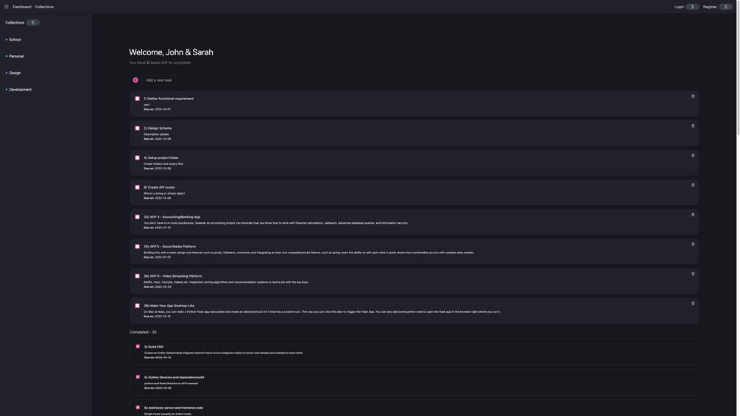
Task: Focus the Add a new task field
Action: (x=412, y=80)
